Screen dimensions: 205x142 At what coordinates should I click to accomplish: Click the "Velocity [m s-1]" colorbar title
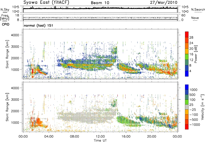point(202,107)
